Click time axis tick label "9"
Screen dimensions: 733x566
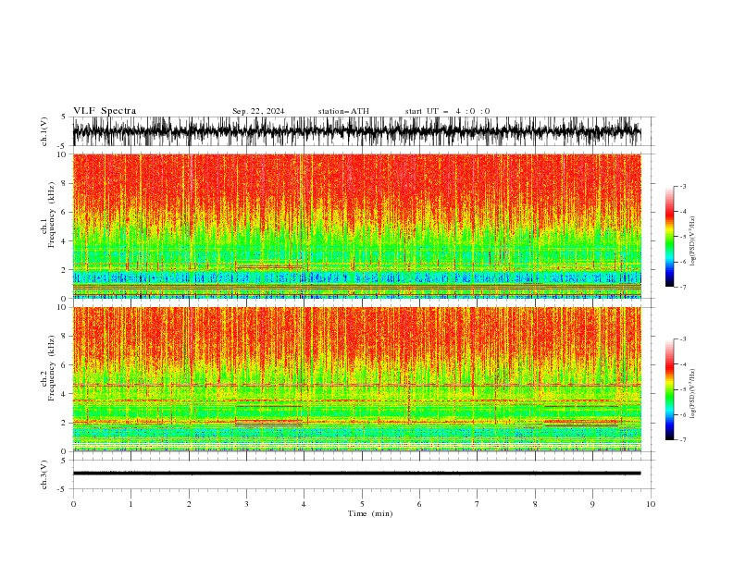tap(592, 504)
